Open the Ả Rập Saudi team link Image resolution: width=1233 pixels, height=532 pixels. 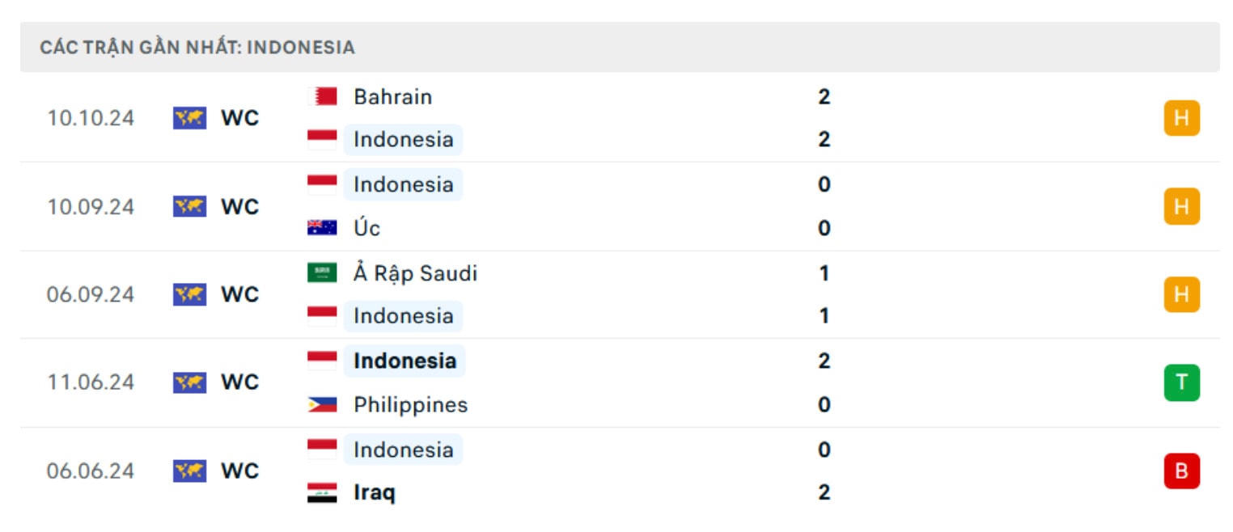point(415,273)
